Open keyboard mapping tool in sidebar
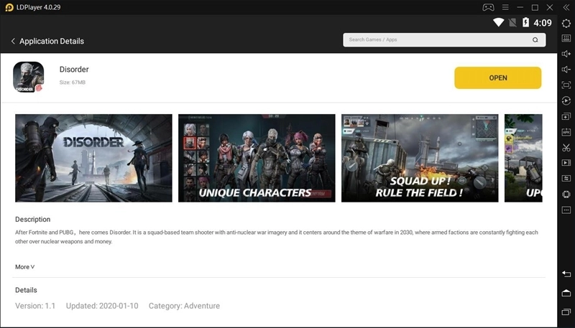The height and width of the screenshot is (328, 575). pos(566,39)
